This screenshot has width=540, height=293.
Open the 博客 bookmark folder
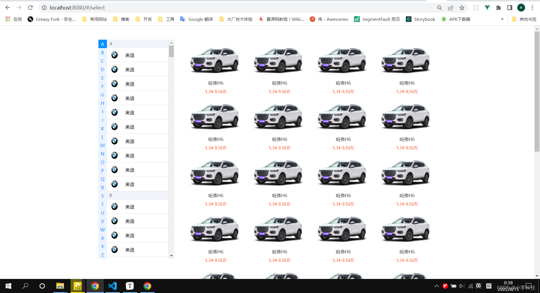click(x=121, y=19)
